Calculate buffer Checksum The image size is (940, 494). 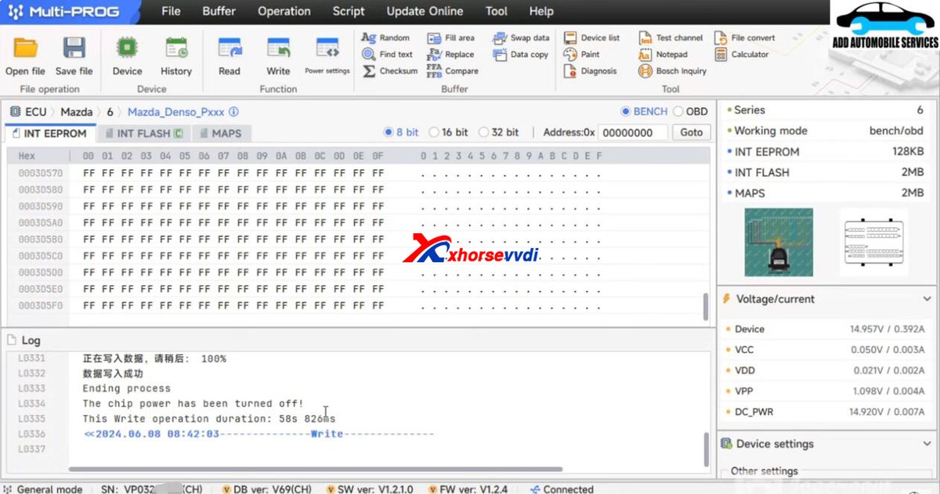click(390, 70)
